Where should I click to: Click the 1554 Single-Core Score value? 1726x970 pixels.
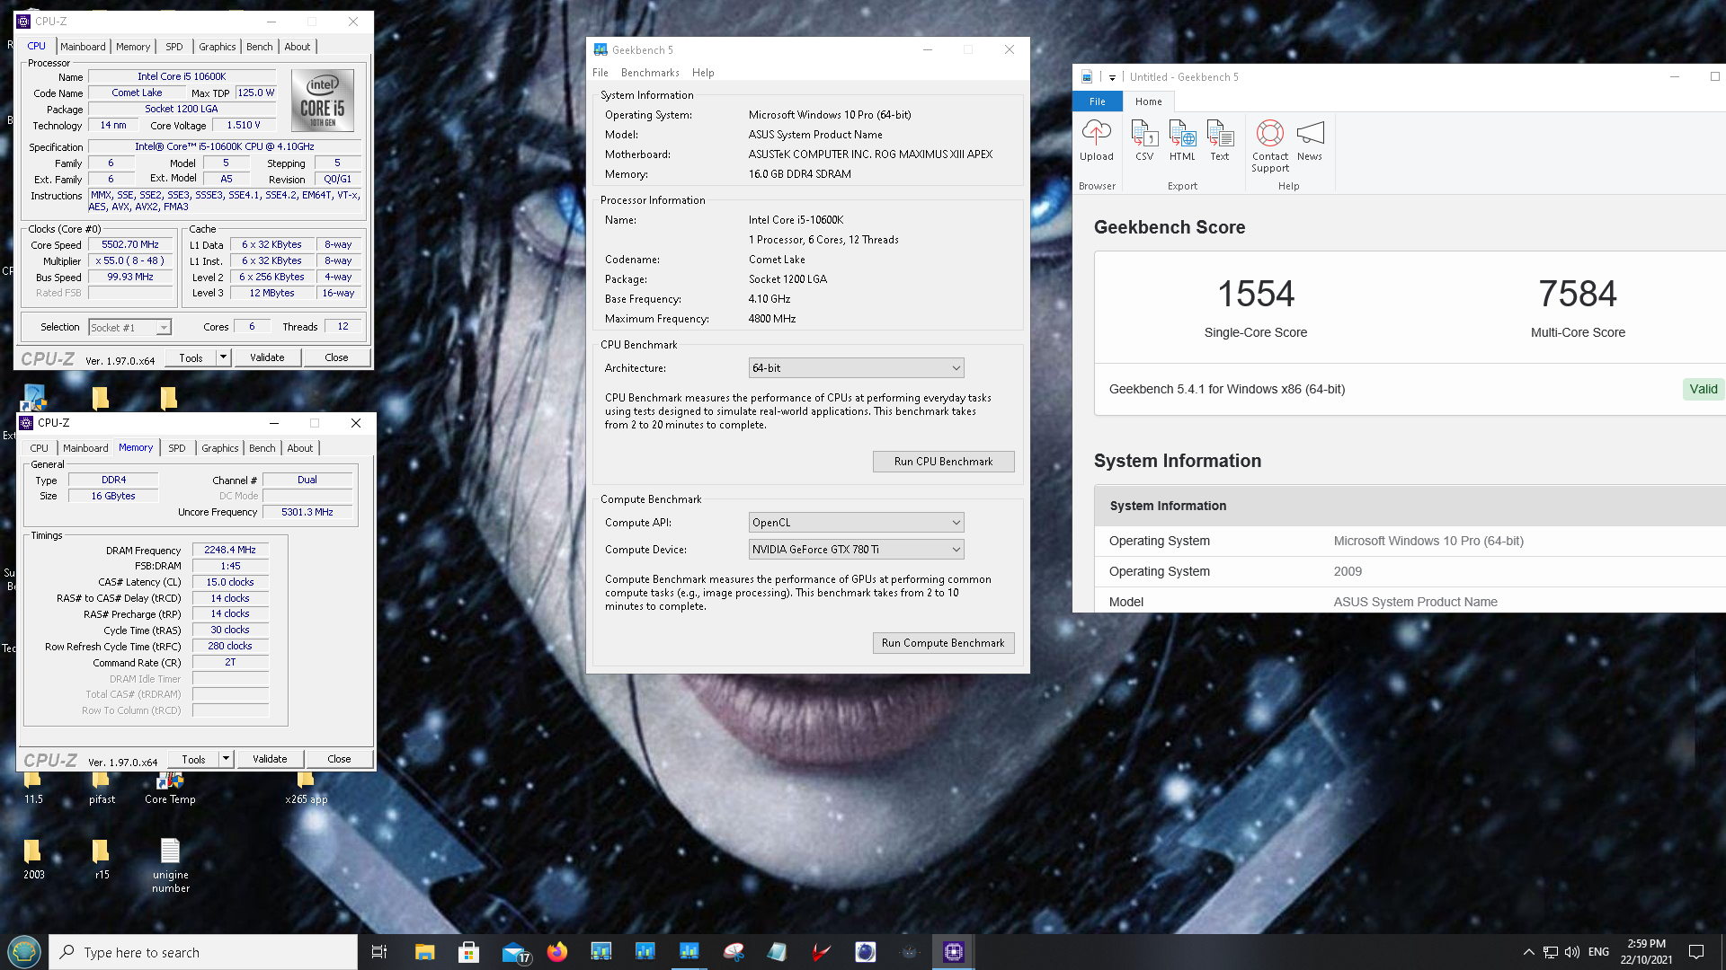tap(1256, 294)
